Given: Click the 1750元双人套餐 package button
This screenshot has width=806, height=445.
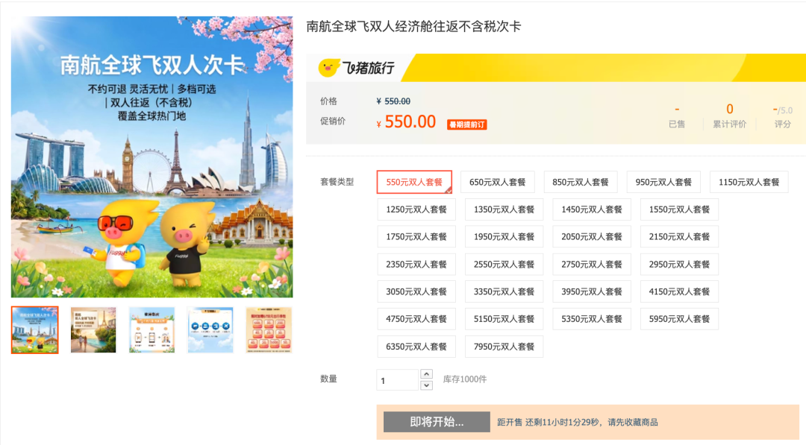Looking at the screenshot, I should click(x=416, y=236).
